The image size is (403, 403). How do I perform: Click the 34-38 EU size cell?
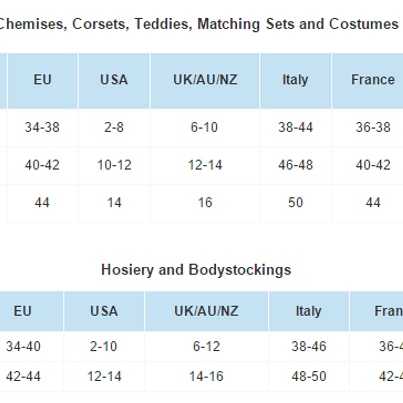coord(42,127)
